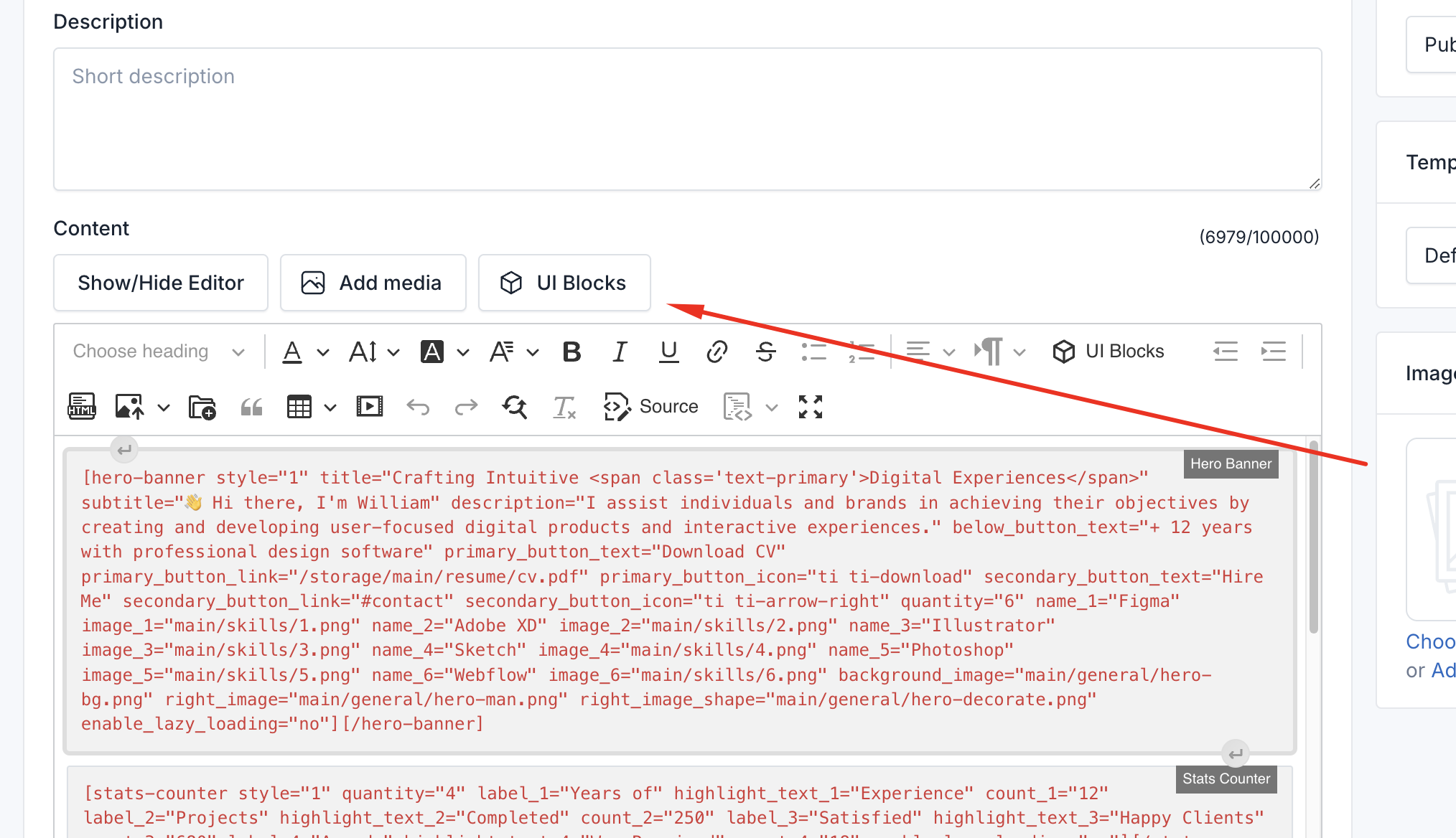
Task: Click Add media button
Action: click(373, 282)
